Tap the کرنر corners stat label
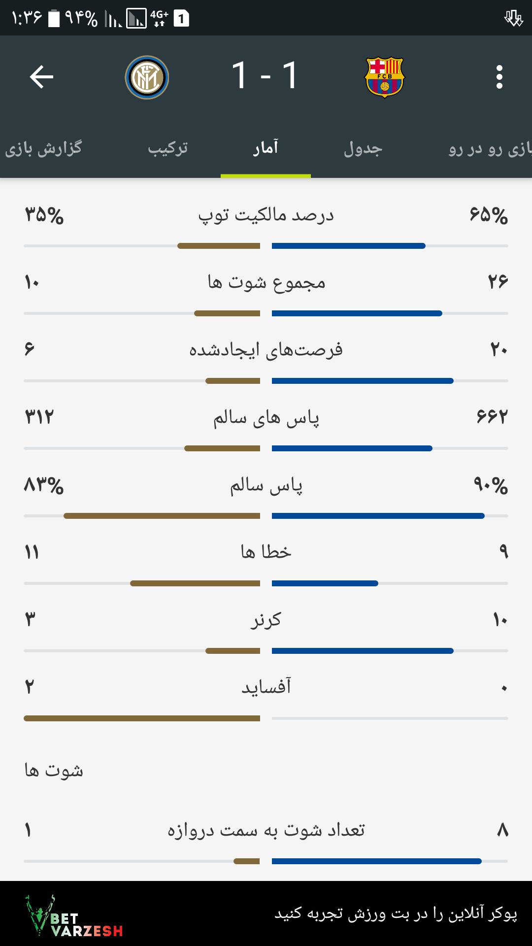Viewport: 532px width, 946px height. point(266,619)
